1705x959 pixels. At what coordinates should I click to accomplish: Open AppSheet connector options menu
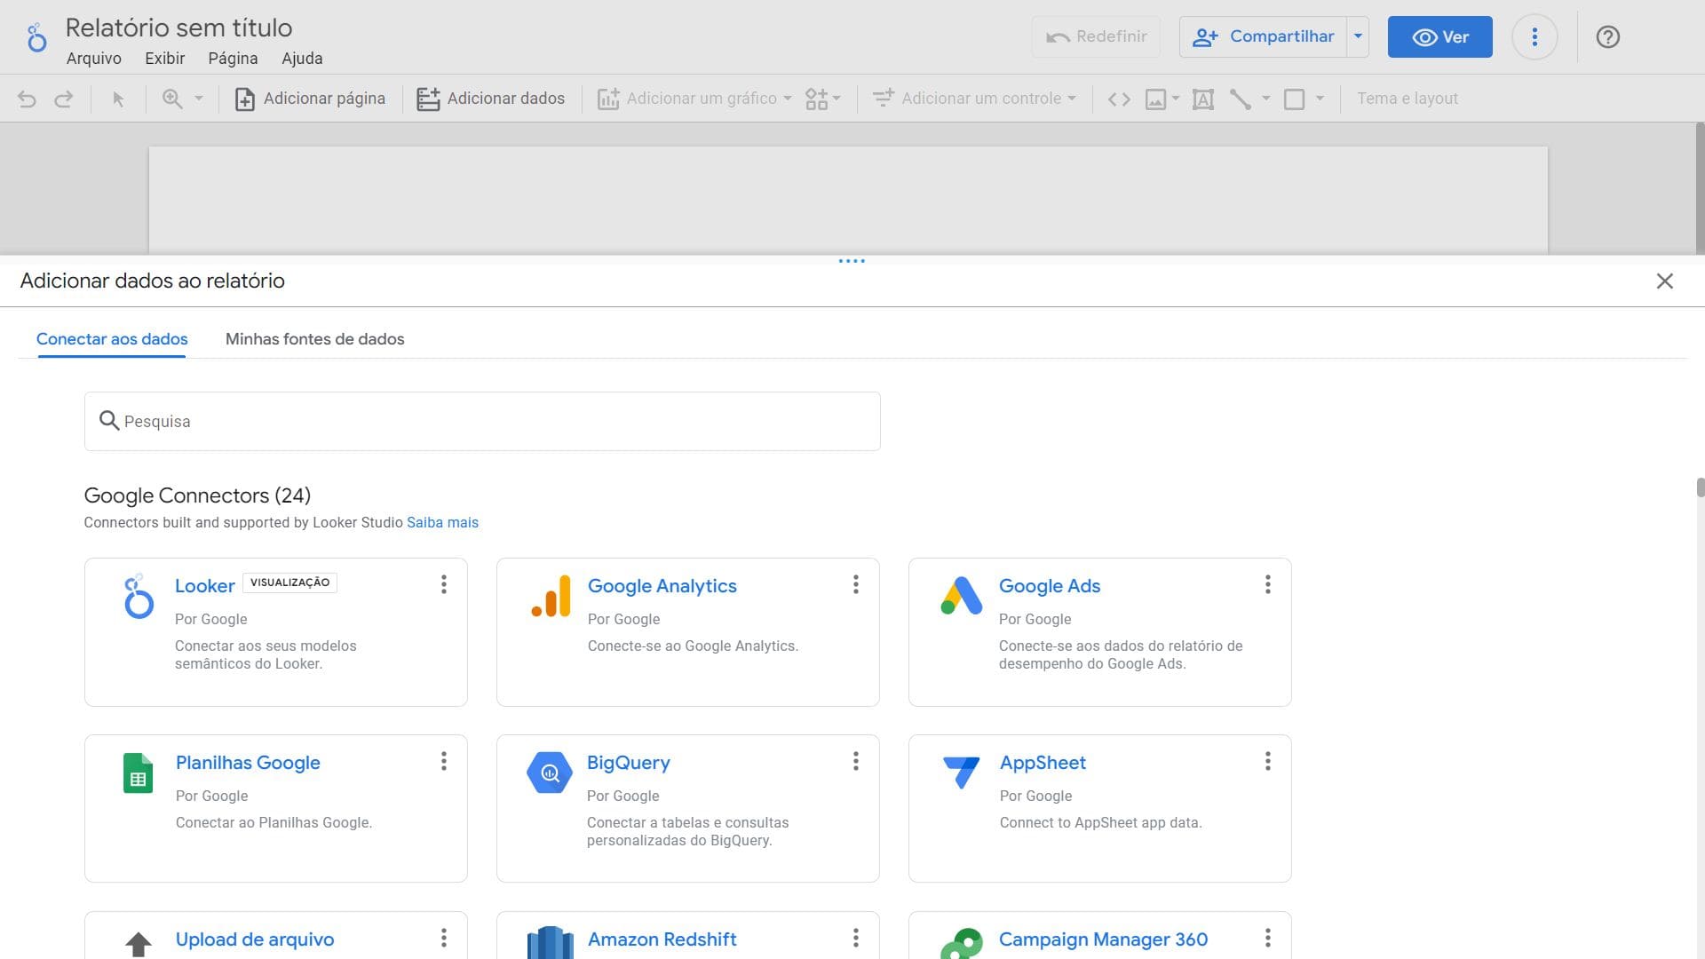(x=1267, y=761)
